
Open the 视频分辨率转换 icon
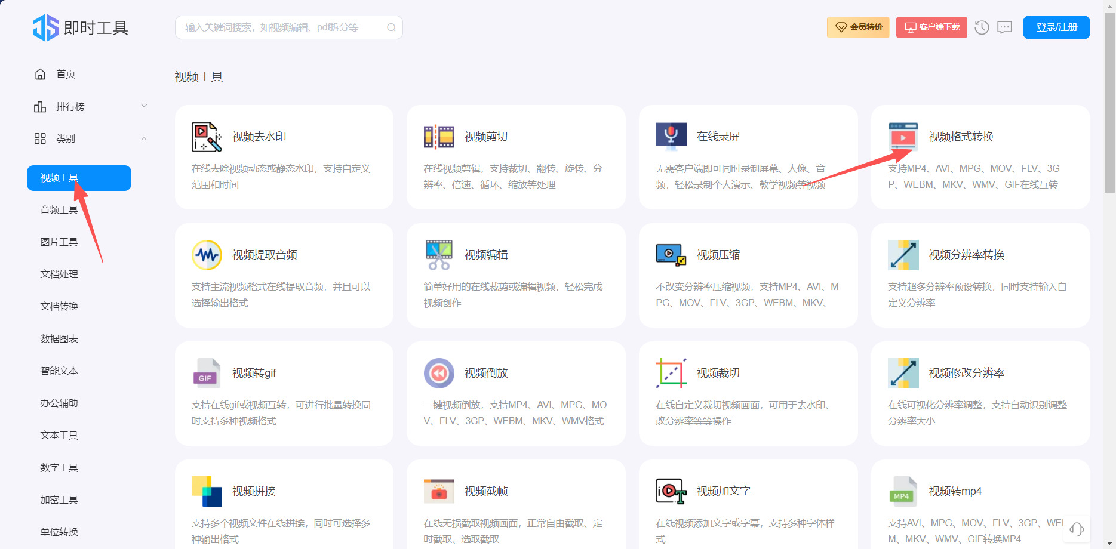pos(903,255)
